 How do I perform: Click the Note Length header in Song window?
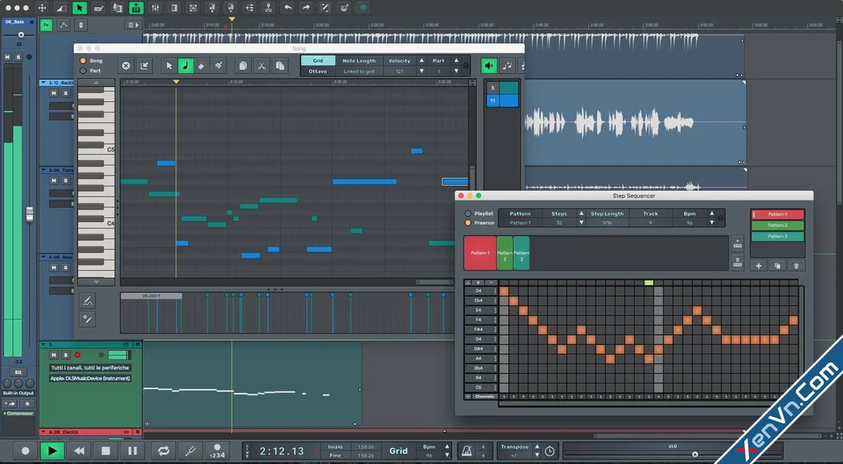359,61
